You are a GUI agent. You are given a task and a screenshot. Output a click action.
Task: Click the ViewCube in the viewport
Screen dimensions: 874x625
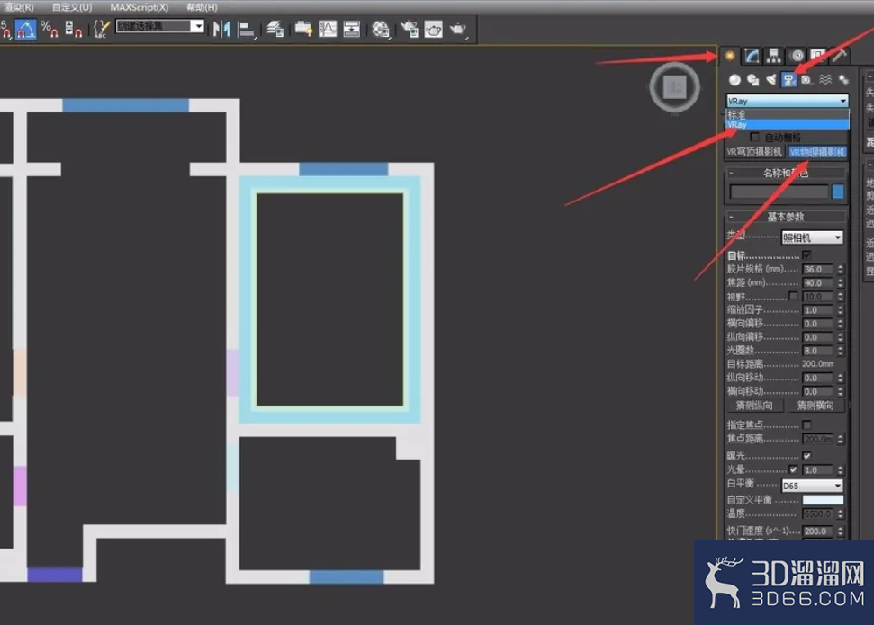point(675,87)
